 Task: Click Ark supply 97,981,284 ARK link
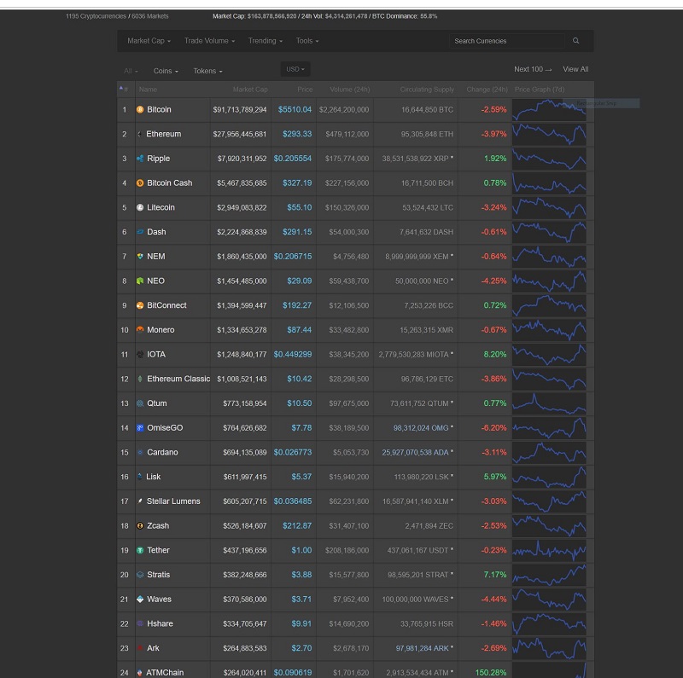[x=422, y=648]
